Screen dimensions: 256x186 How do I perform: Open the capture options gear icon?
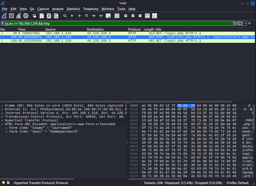[x=26, y=16]
